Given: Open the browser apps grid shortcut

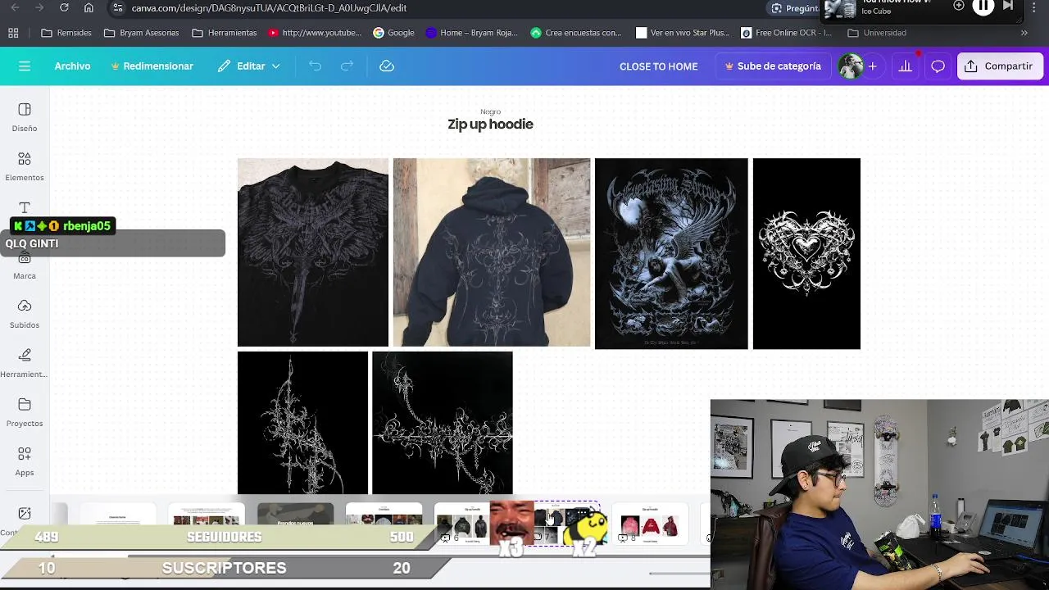Looking at the screenshot, I should (13, 33).
